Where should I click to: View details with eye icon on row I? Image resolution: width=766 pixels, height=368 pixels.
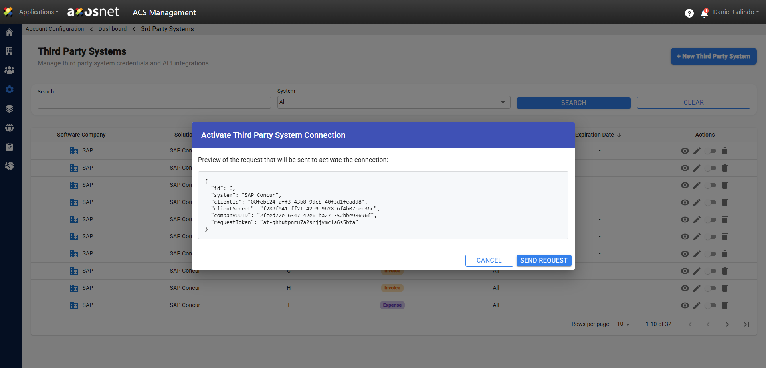[685, 305]
